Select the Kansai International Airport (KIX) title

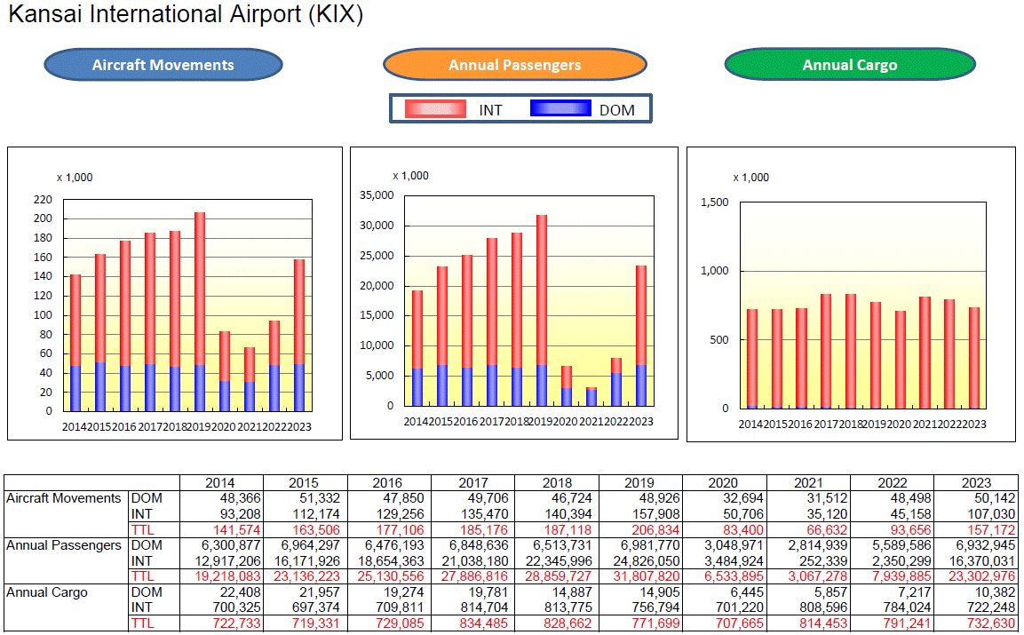(186, 13)
